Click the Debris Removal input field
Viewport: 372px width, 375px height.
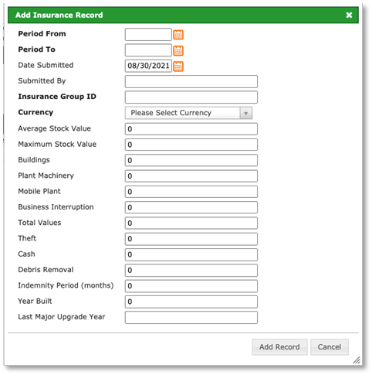tap(191, 271)
